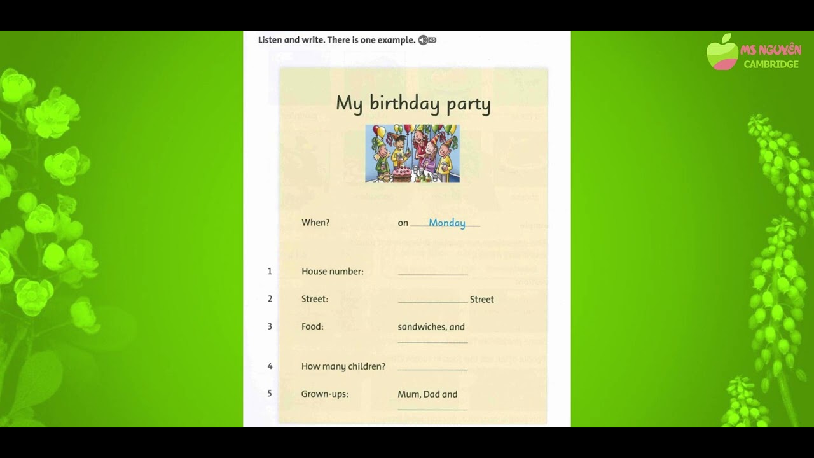814x458 pixels.
Task: Click the example answer 'Monday'
Action: [x=447, y=223]
